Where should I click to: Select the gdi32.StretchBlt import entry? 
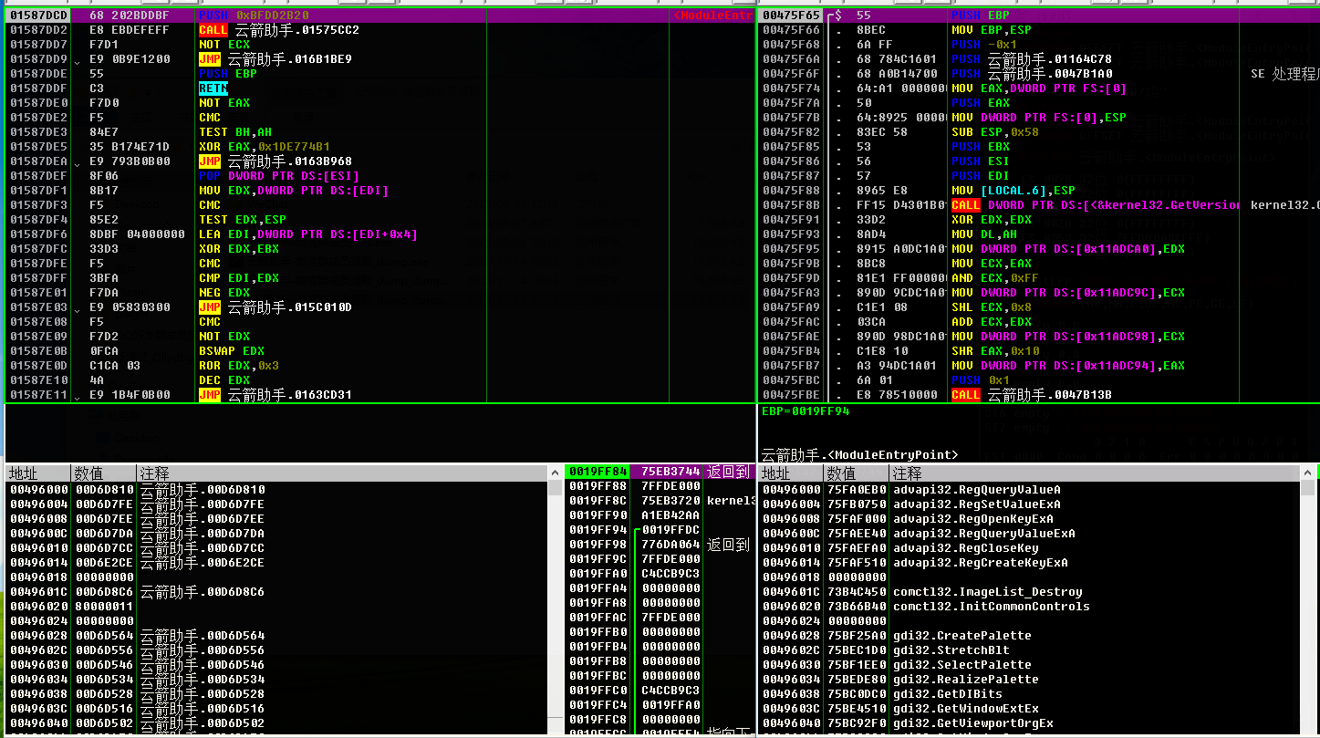pos(951,650)
